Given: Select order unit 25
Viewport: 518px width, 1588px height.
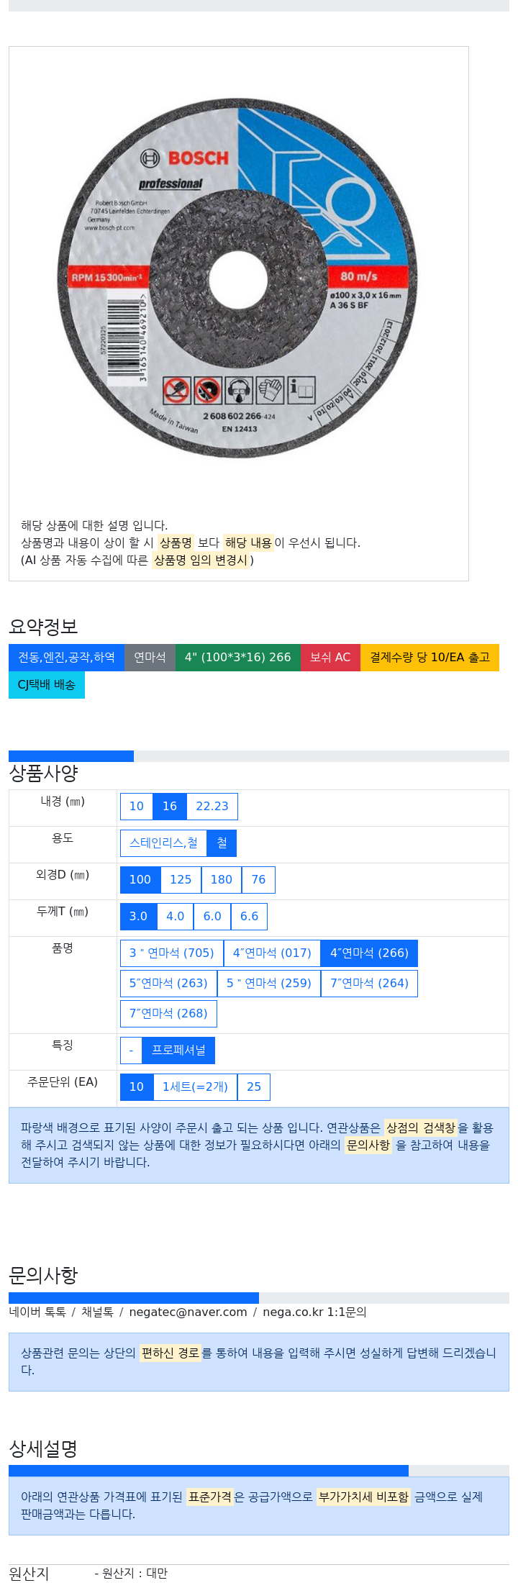Looking at the screenshot, I should pos(254,1087).
